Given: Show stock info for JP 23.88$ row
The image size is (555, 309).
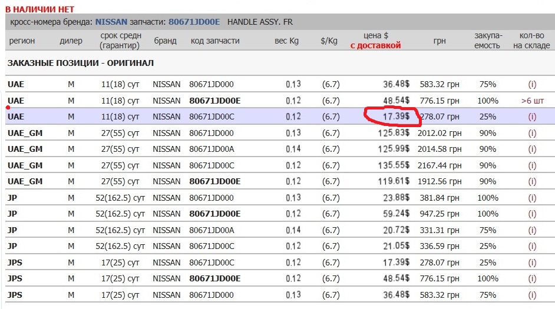Looking at the screenshot, I should pyautogui.click(x=532, y=198).
